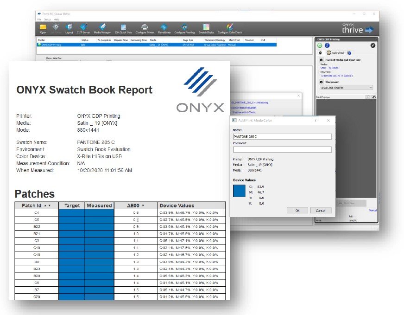Close the swatch measuring popup window
The image size is (404, 315).
(299, 96)
